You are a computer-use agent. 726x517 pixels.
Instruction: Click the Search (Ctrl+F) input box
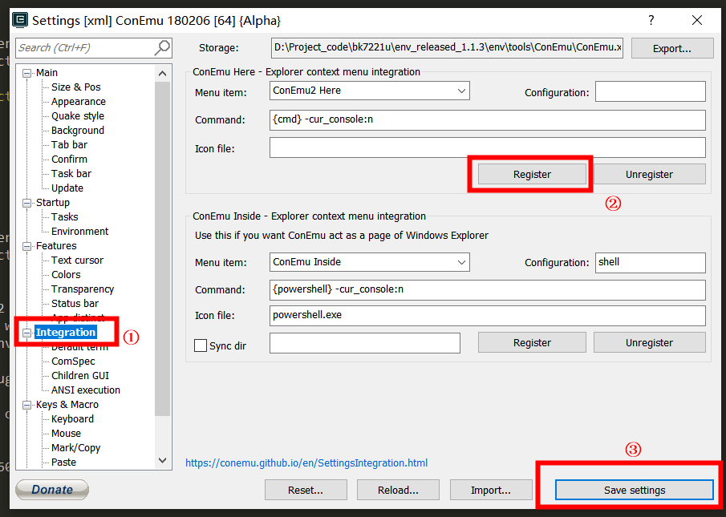pyautogui.click(x=83, y=48)
